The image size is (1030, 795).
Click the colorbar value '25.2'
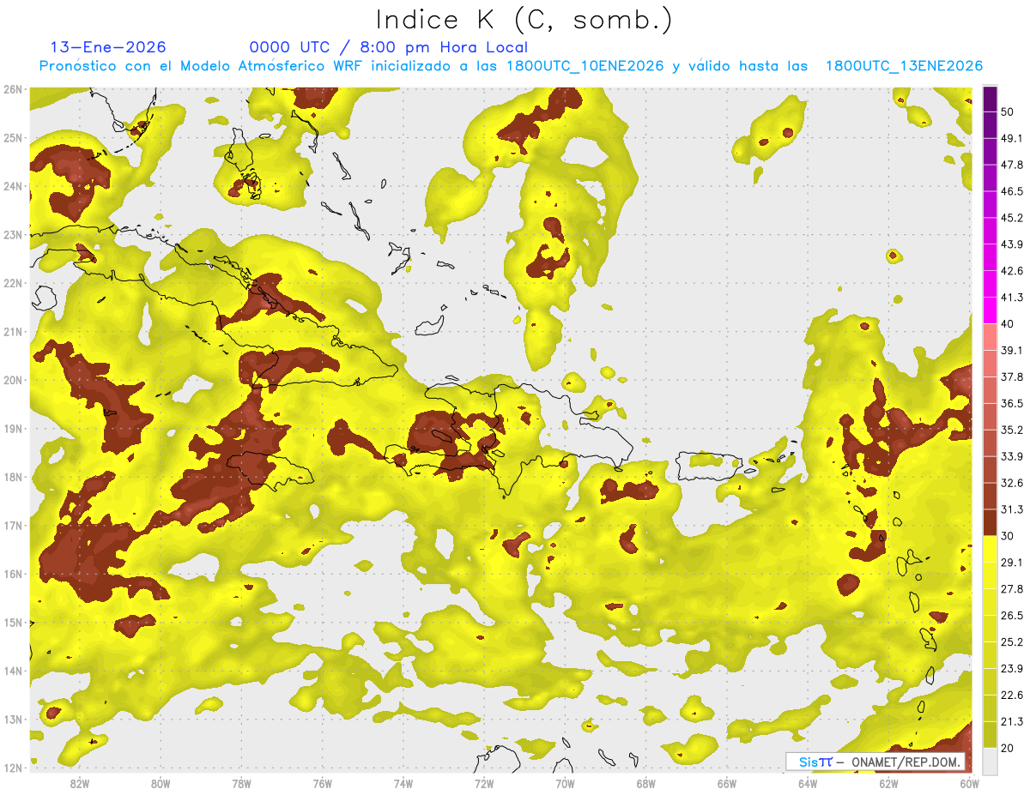(1011, 641)
